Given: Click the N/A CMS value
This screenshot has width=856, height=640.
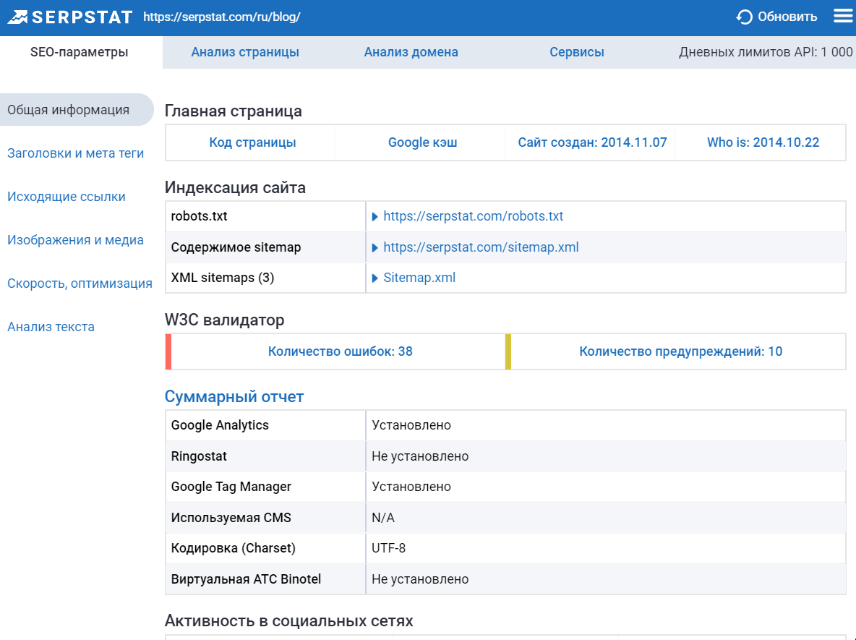Looking at the screenshot, I should coord(383,518).
